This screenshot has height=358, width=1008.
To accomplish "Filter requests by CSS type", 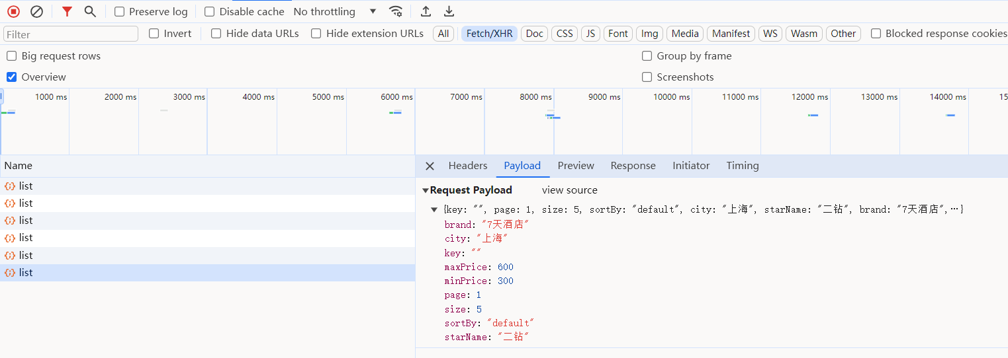I will point(565,34).
